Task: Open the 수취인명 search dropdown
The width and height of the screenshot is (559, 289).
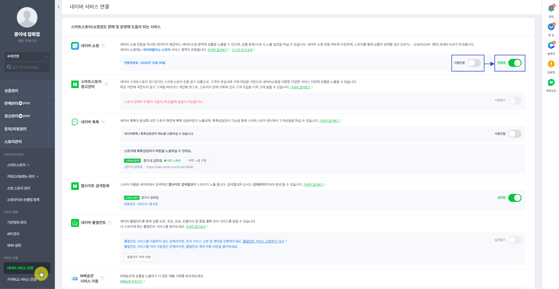Action: point(27,56)
